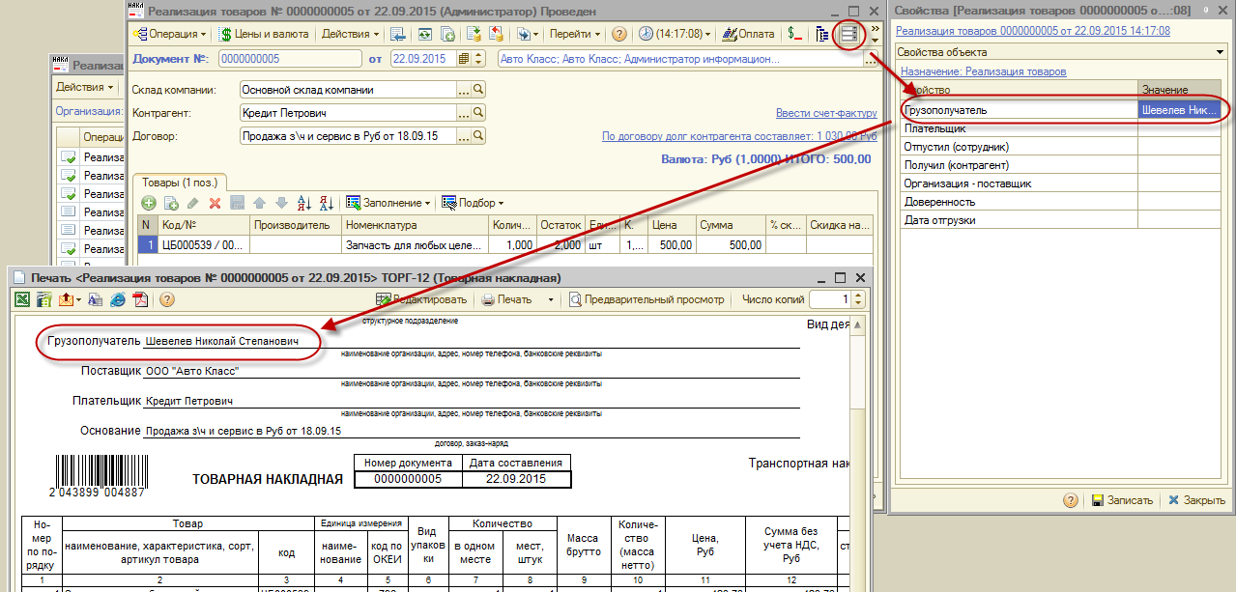Click the Записать button in properties panel

tap(1122, 500)
